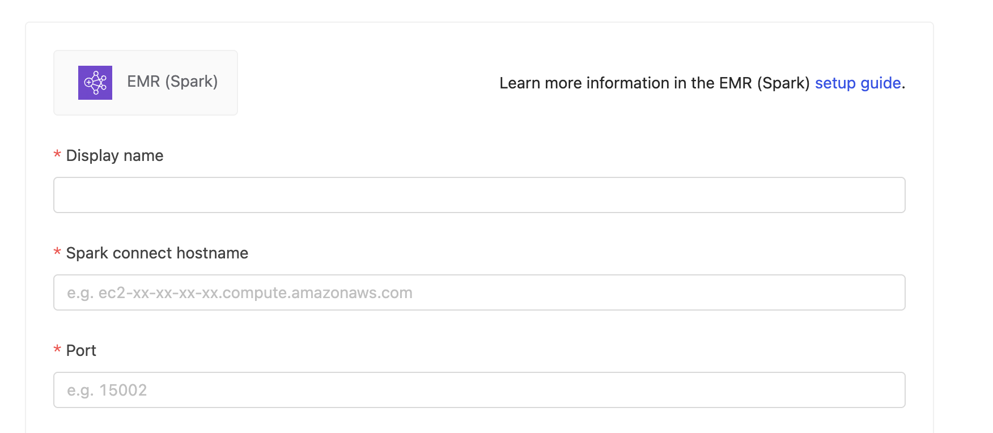993x433 pixels.
Task: Click the word 'setup' in the link
Action: pos(835,83)
